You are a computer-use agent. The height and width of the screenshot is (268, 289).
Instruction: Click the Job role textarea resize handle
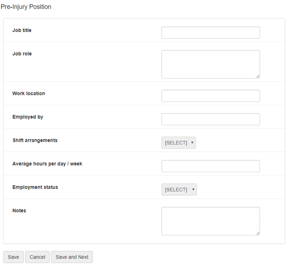coord(258,76)
